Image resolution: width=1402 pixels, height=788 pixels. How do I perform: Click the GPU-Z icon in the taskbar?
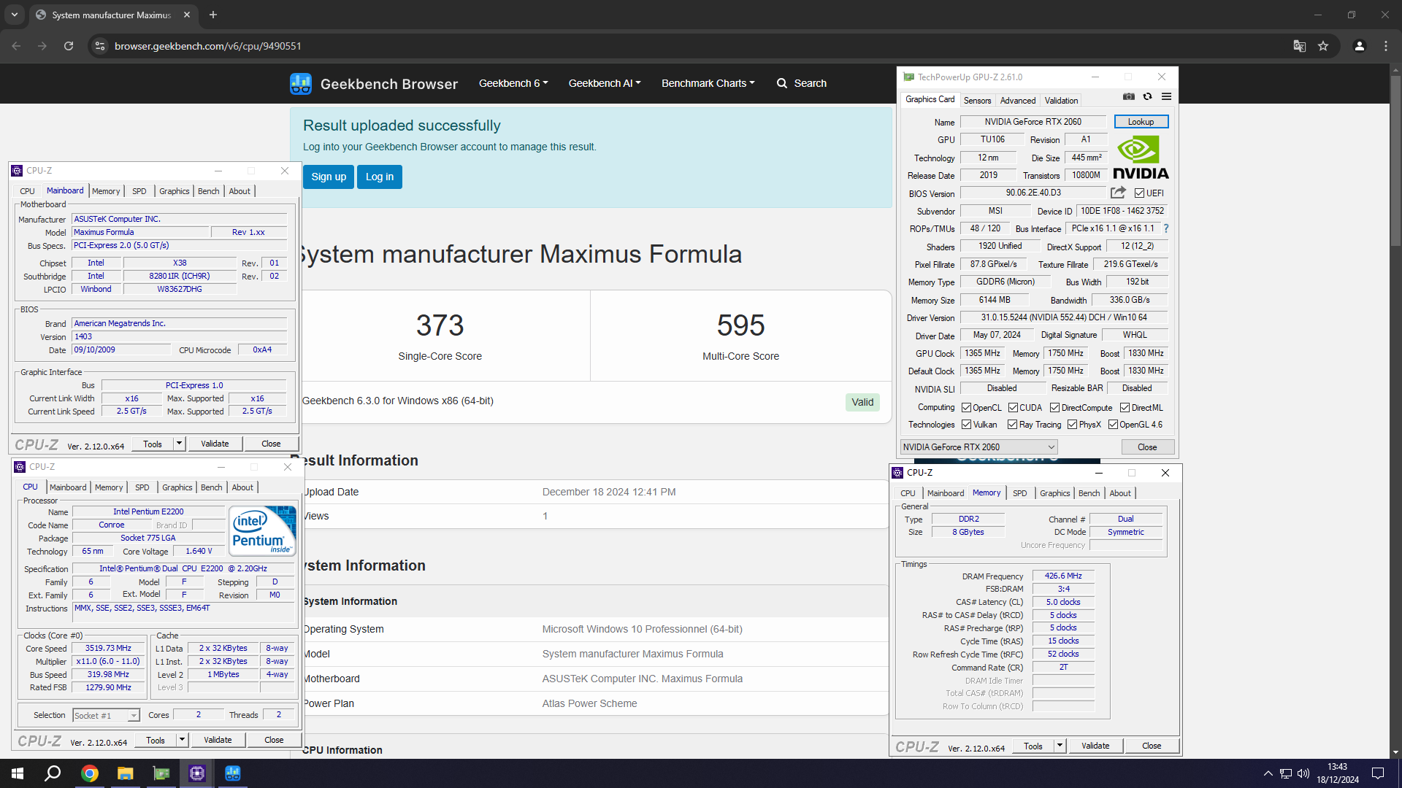[161, 773]
